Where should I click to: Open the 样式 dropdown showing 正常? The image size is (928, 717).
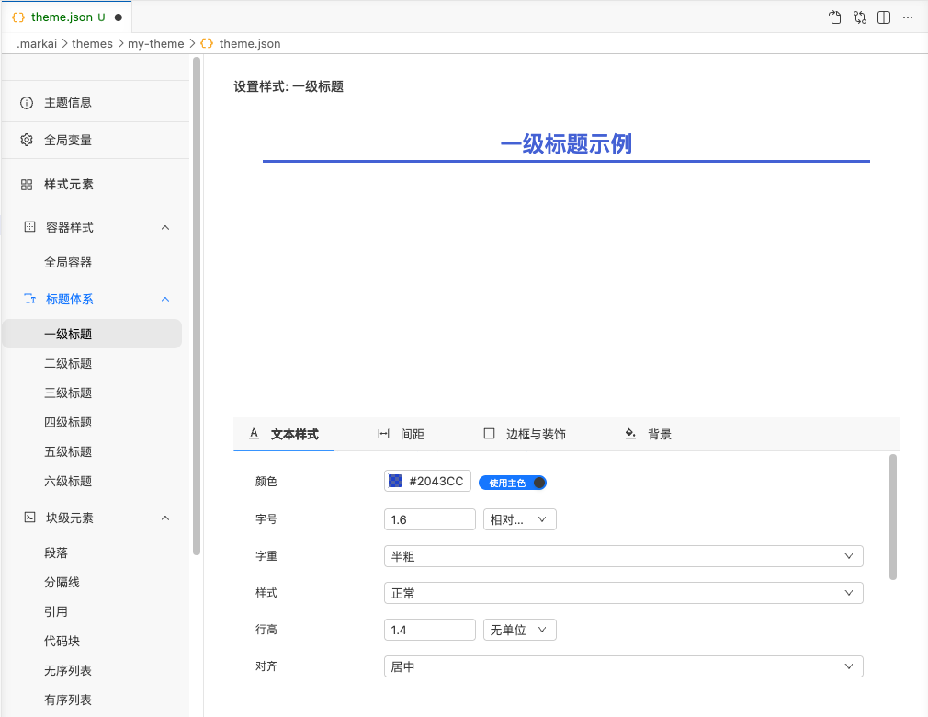[x=624, y=593]
